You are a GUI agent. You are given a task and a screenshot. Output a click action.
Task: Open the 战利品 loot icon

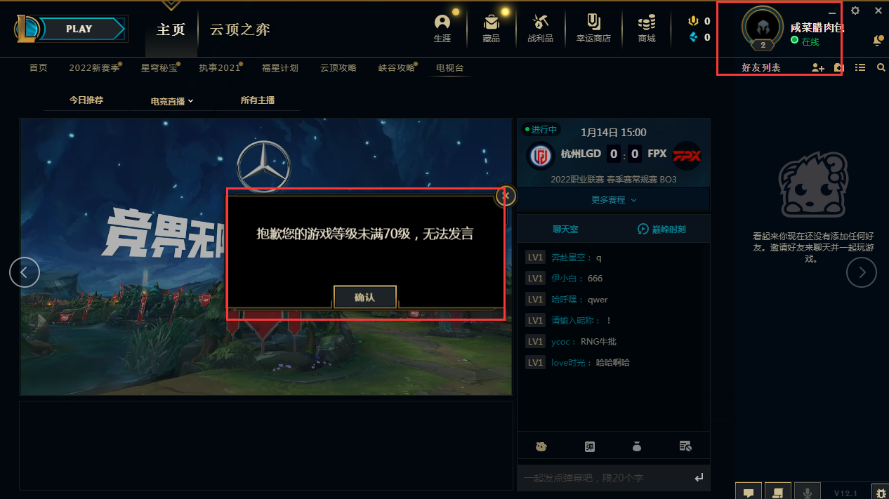click(540, 29)
